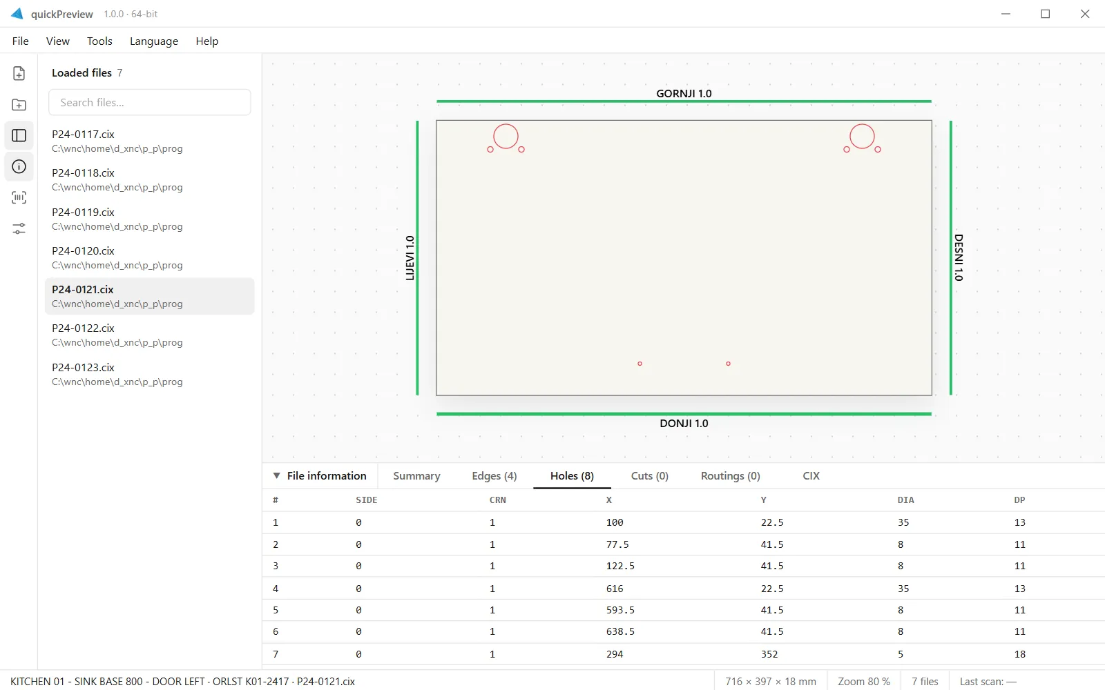The height and width of the screenshot is (690, 1105).
Task: Click the Zoom 80 % status entry
Action: coord(864,681)
